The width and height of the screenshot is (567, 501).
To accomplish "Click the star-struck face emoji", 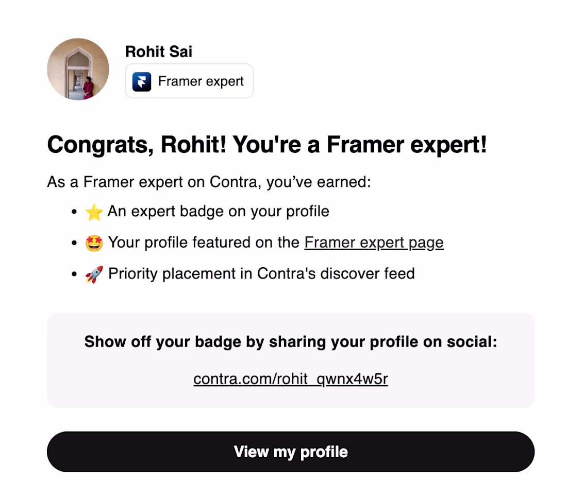I will click(x=94, y=243).
